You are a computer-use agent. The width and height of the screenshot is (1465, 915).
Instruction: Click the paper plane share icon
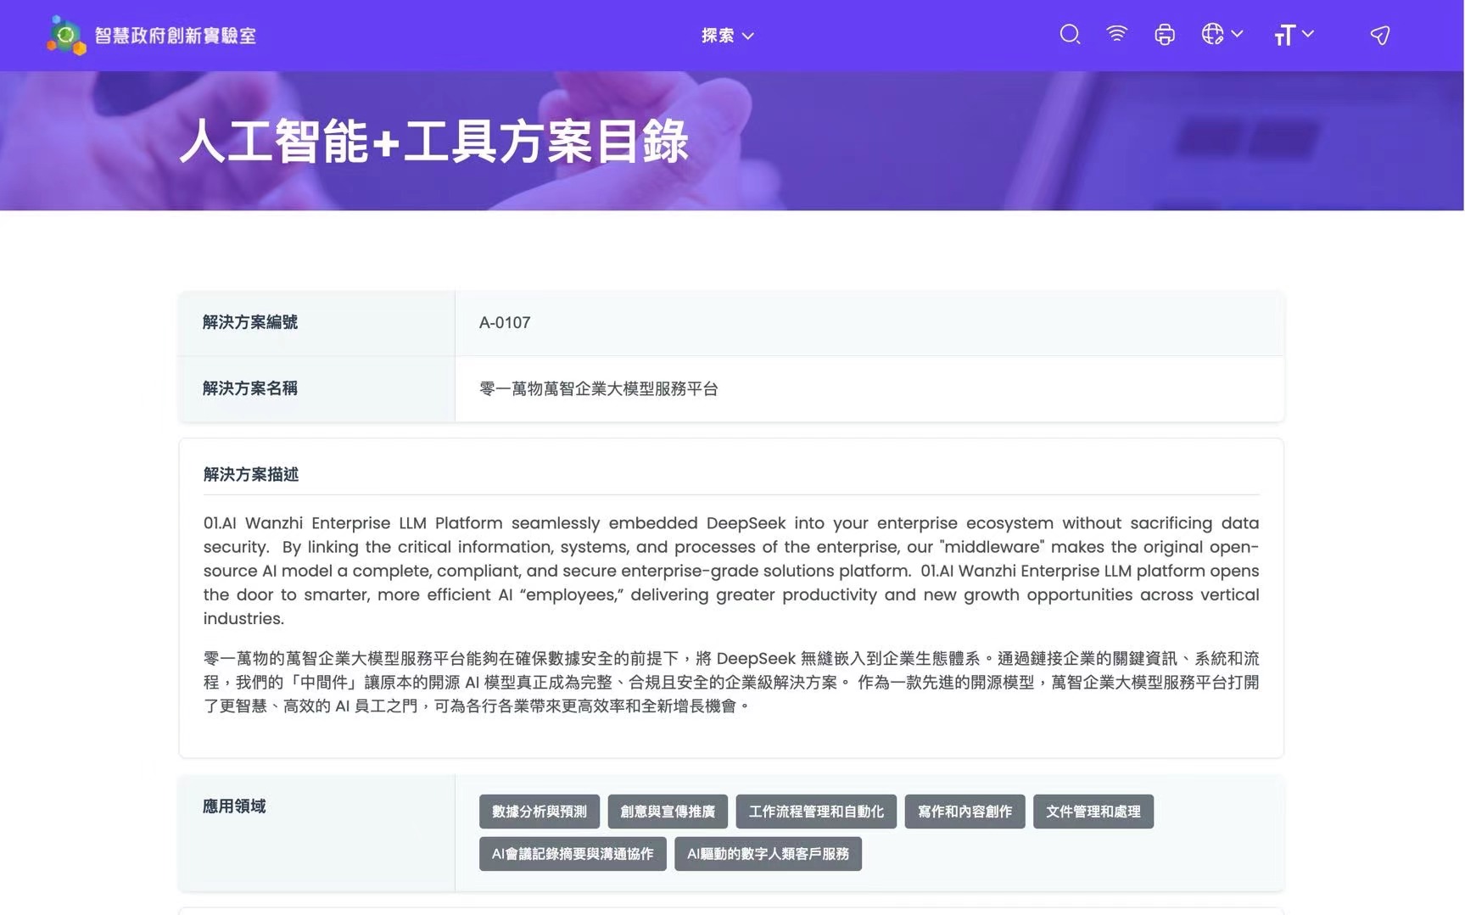click(1380, 35)
